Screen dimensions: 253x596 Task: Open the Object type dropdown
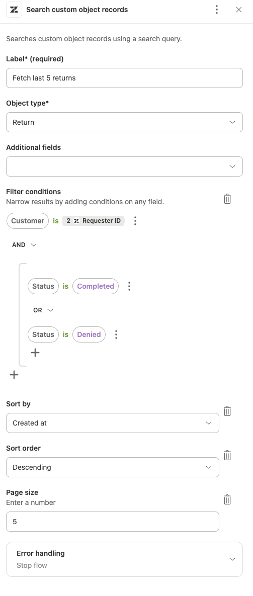coord(124,122)
